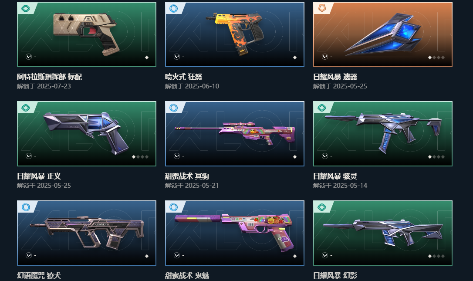Select the level dots on 日耀风暴 正义 card
Viewport: 473px width, 281px height.
[x=140, y=157]
